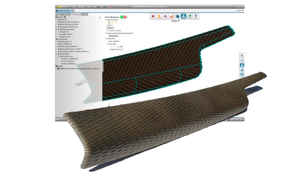Click the pin icon beside the toolbar label
The width and height of the screenshot is (305, 174).
click(179, 21)
